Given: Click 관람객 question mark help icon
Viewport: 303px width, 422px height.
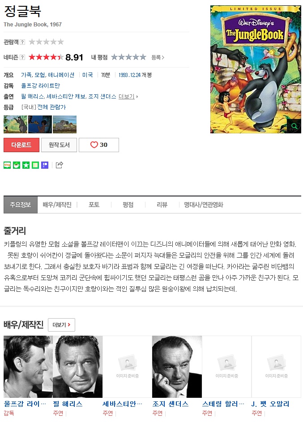Looking at the screenshot, I should point(23,42).
